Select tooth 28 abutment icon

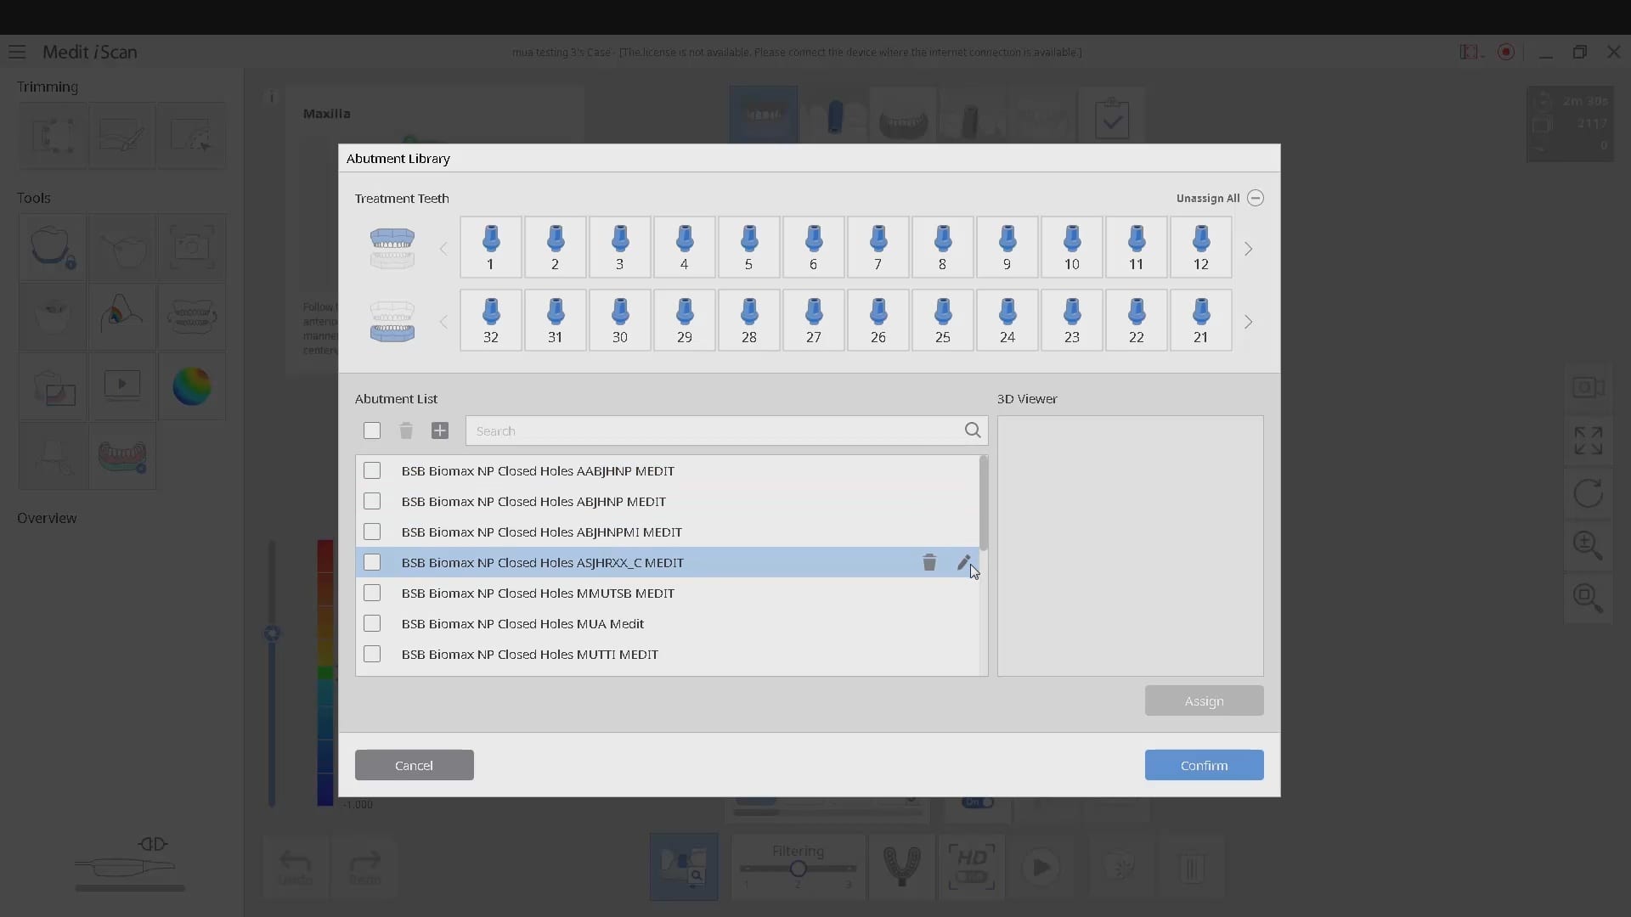[x=748, y=320]
